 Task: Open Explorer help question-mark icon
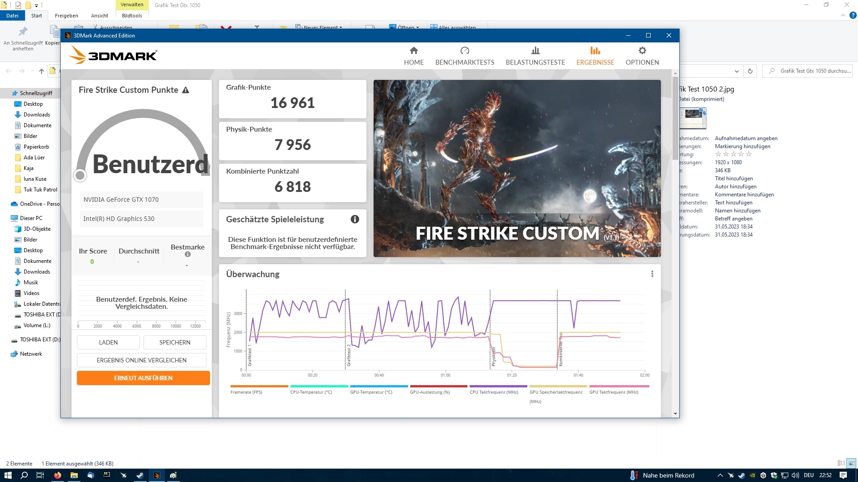coord(853,15)
